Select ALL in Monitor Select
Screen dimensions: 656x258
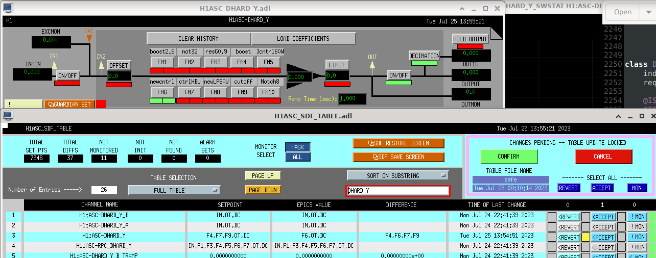[x=297, y=157]
